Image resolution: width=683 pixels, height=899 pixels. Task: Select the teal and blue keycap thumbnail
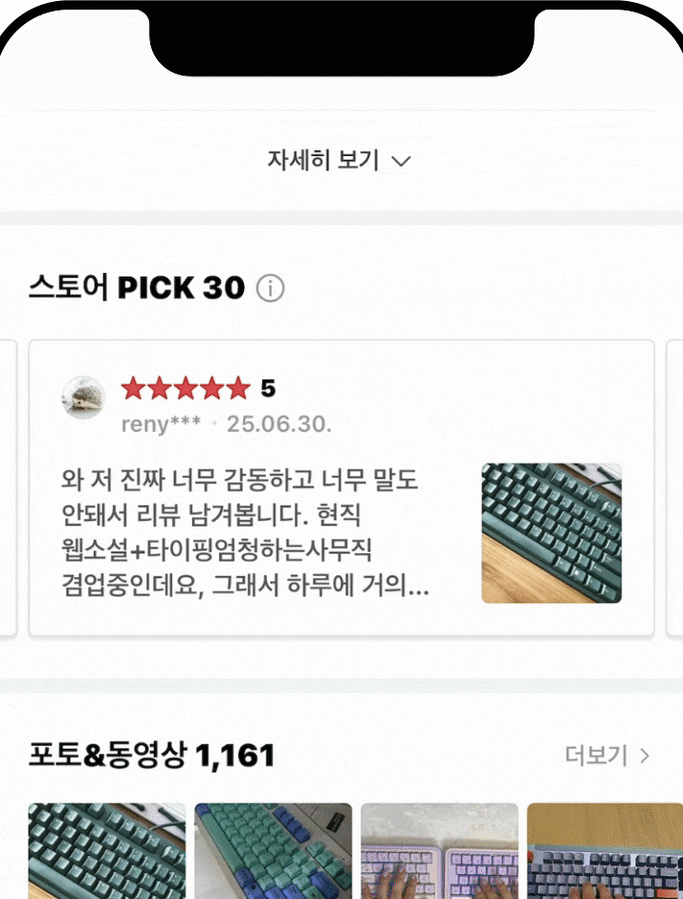click(x=274, y=850)
